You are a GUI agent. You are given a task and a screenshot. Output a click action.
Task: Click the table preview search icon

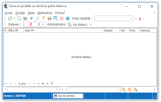[x=55, y=18]
